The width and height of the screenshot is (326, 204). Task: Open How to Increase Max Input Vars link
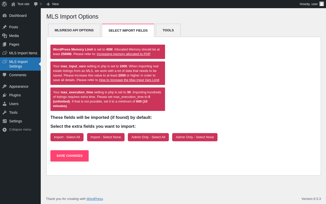[129, 80]
